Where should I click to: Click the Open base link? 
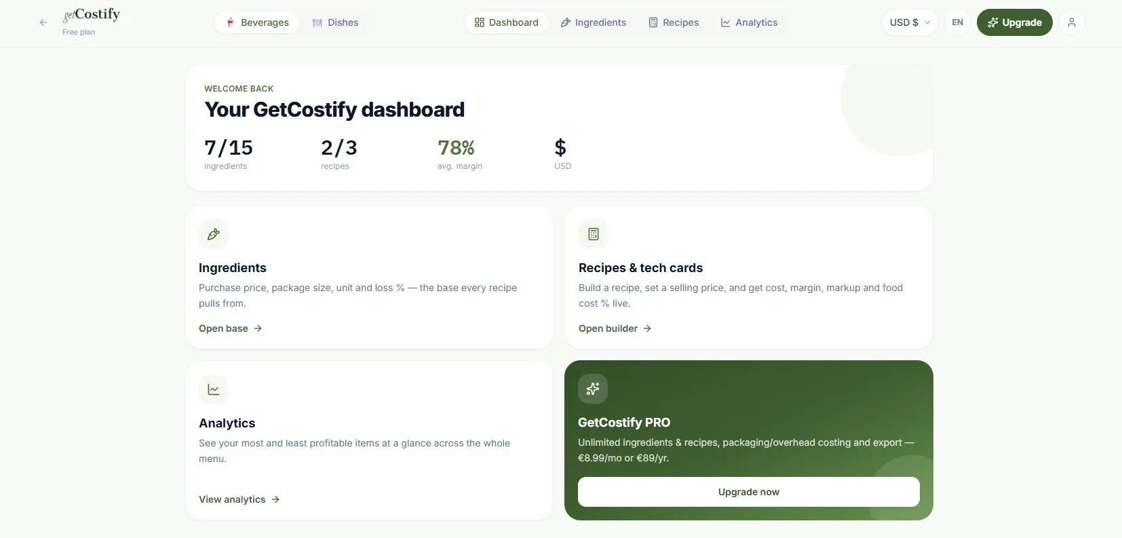click(x=231, y=328)
